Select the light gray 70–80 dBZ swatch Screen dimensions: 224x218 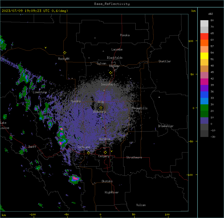click(204, 24)
